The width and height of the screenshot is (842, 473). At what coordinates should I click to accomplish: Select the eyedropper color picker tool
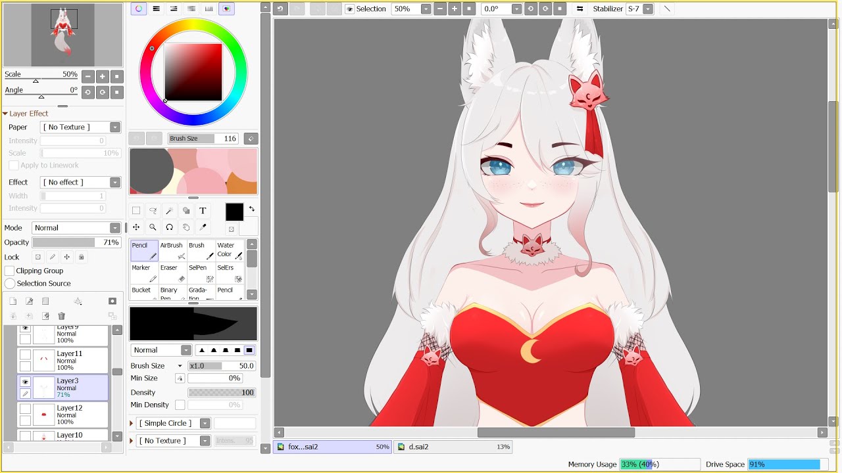pos(203,227)
